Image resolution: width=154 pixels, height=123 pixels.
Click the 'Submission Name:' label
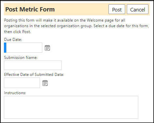(x=21, y=58)
